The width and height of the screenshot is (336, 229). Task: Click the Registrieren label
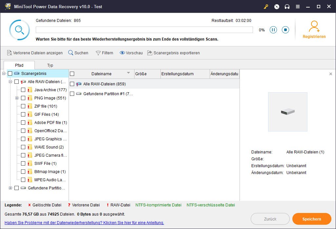(314, 37)
